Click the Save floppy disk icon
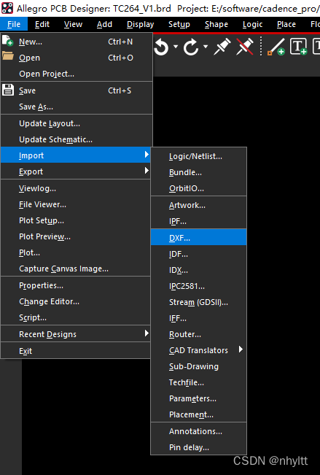Viewport: 320px width, 475px height. pos(8,90)
